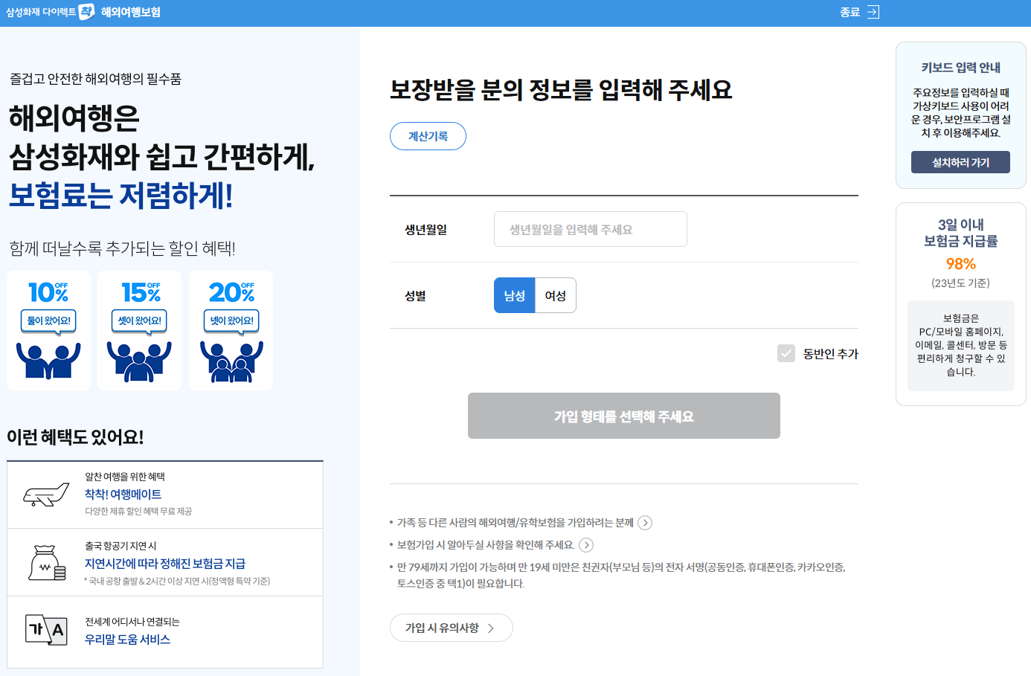Click chevron in 가입 시 유의사항 button
The height and width of the screenshot is (676, 1031).
pos(491,628)
